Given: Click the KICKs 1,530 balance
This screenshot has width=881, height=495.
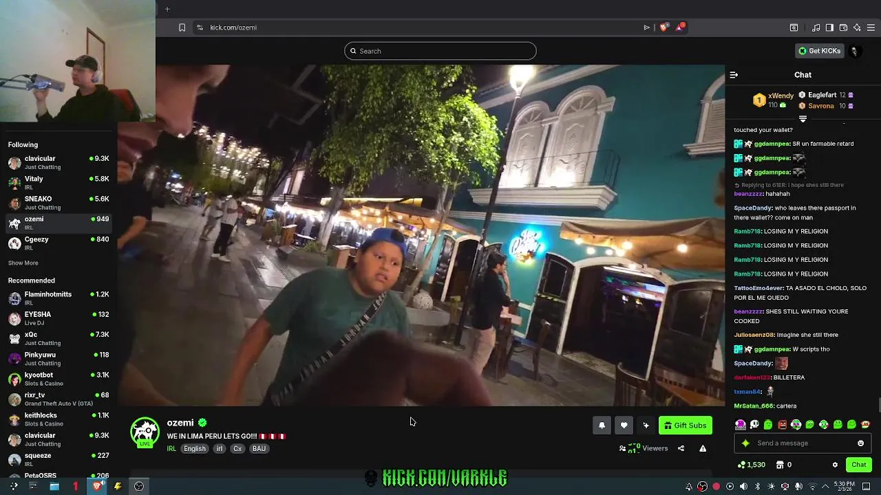Looking at the screenshot, I should [751, 465].
